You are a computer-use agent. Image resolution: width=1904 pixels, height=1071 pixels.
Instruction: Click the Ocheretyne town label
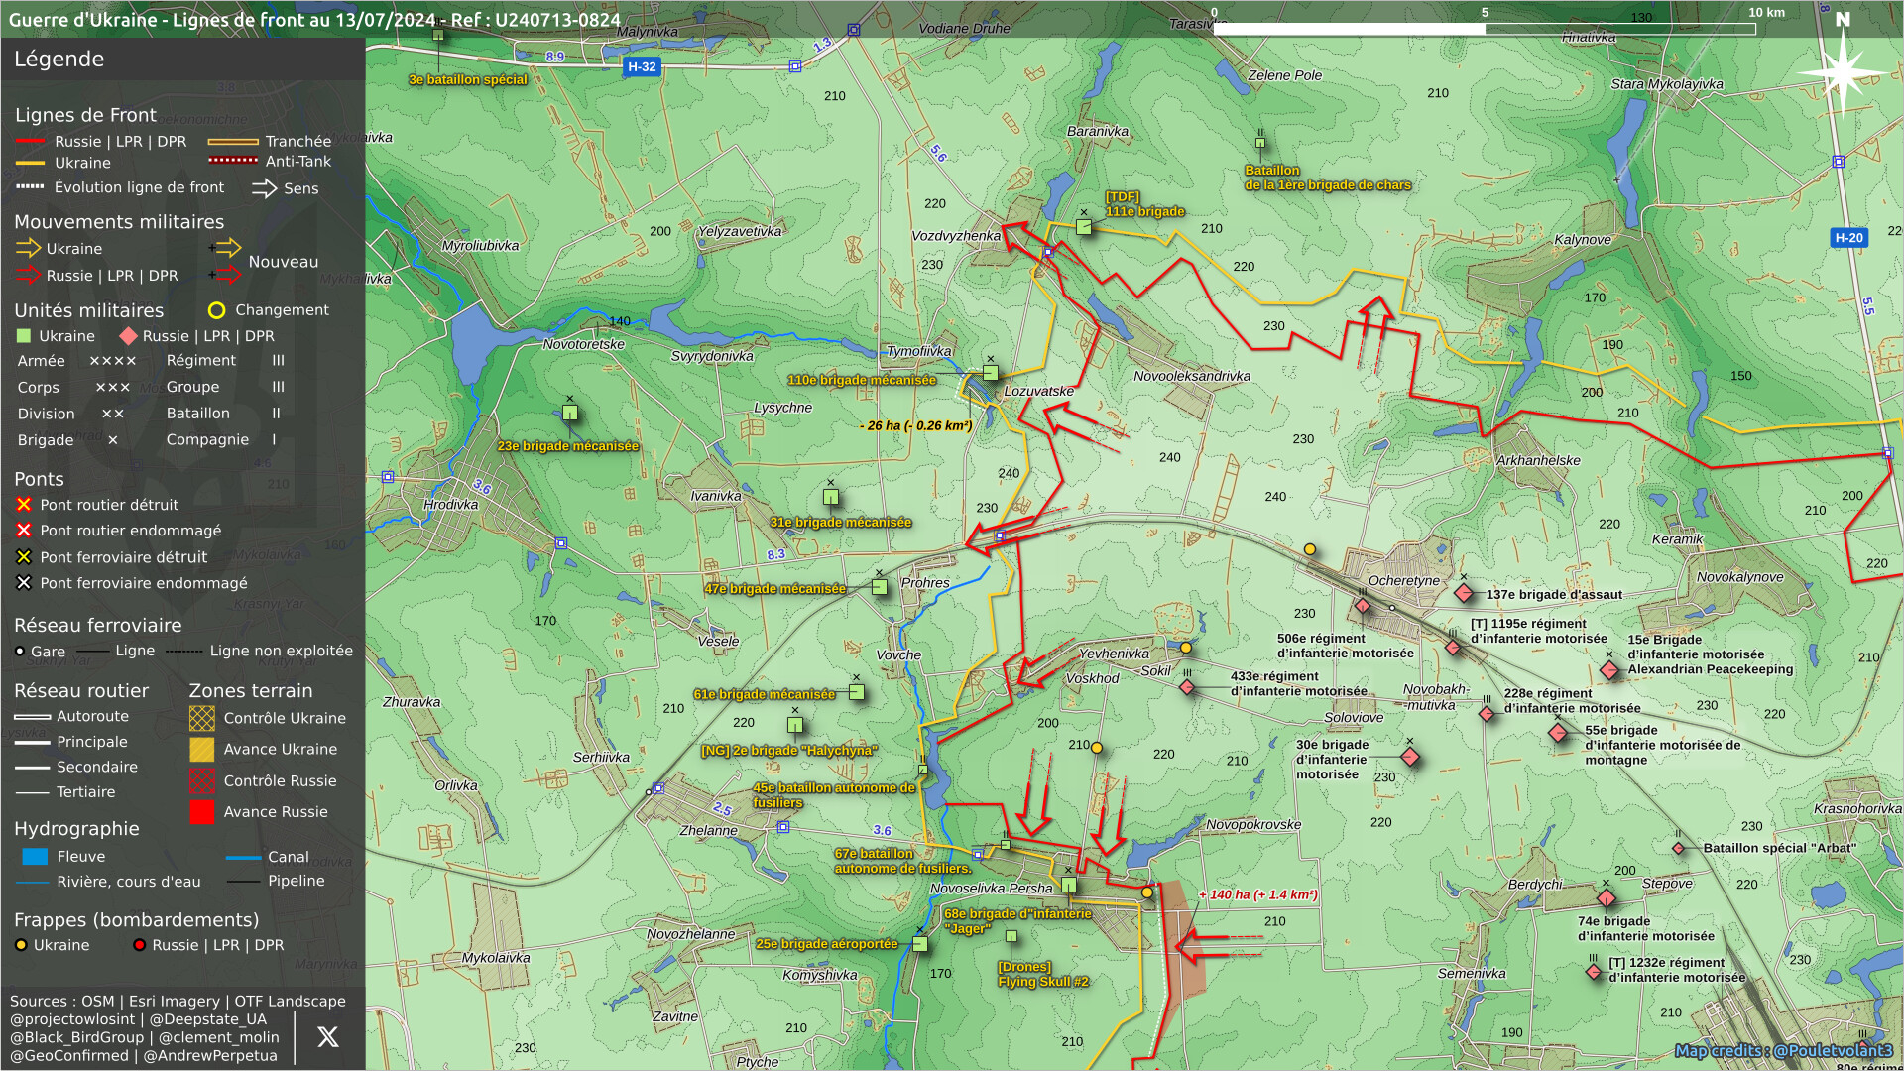pyautogui.click(x=1403, y=581)
